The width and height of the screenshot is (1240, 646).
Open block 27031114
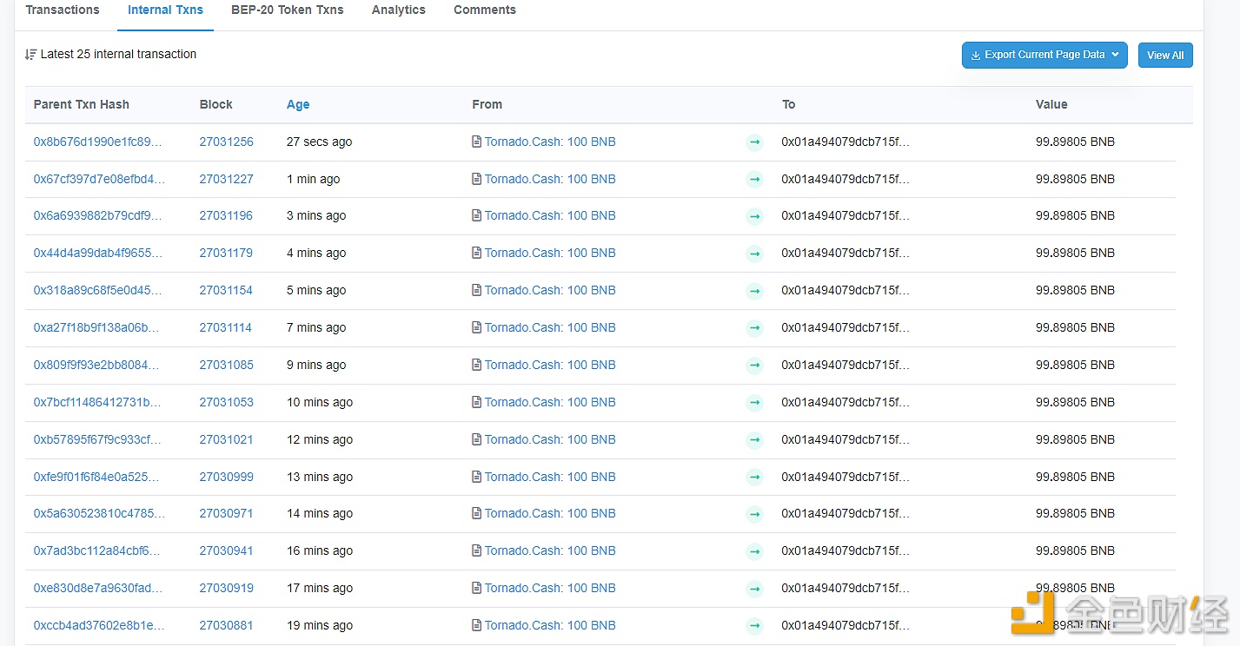[x=226, y=327]
